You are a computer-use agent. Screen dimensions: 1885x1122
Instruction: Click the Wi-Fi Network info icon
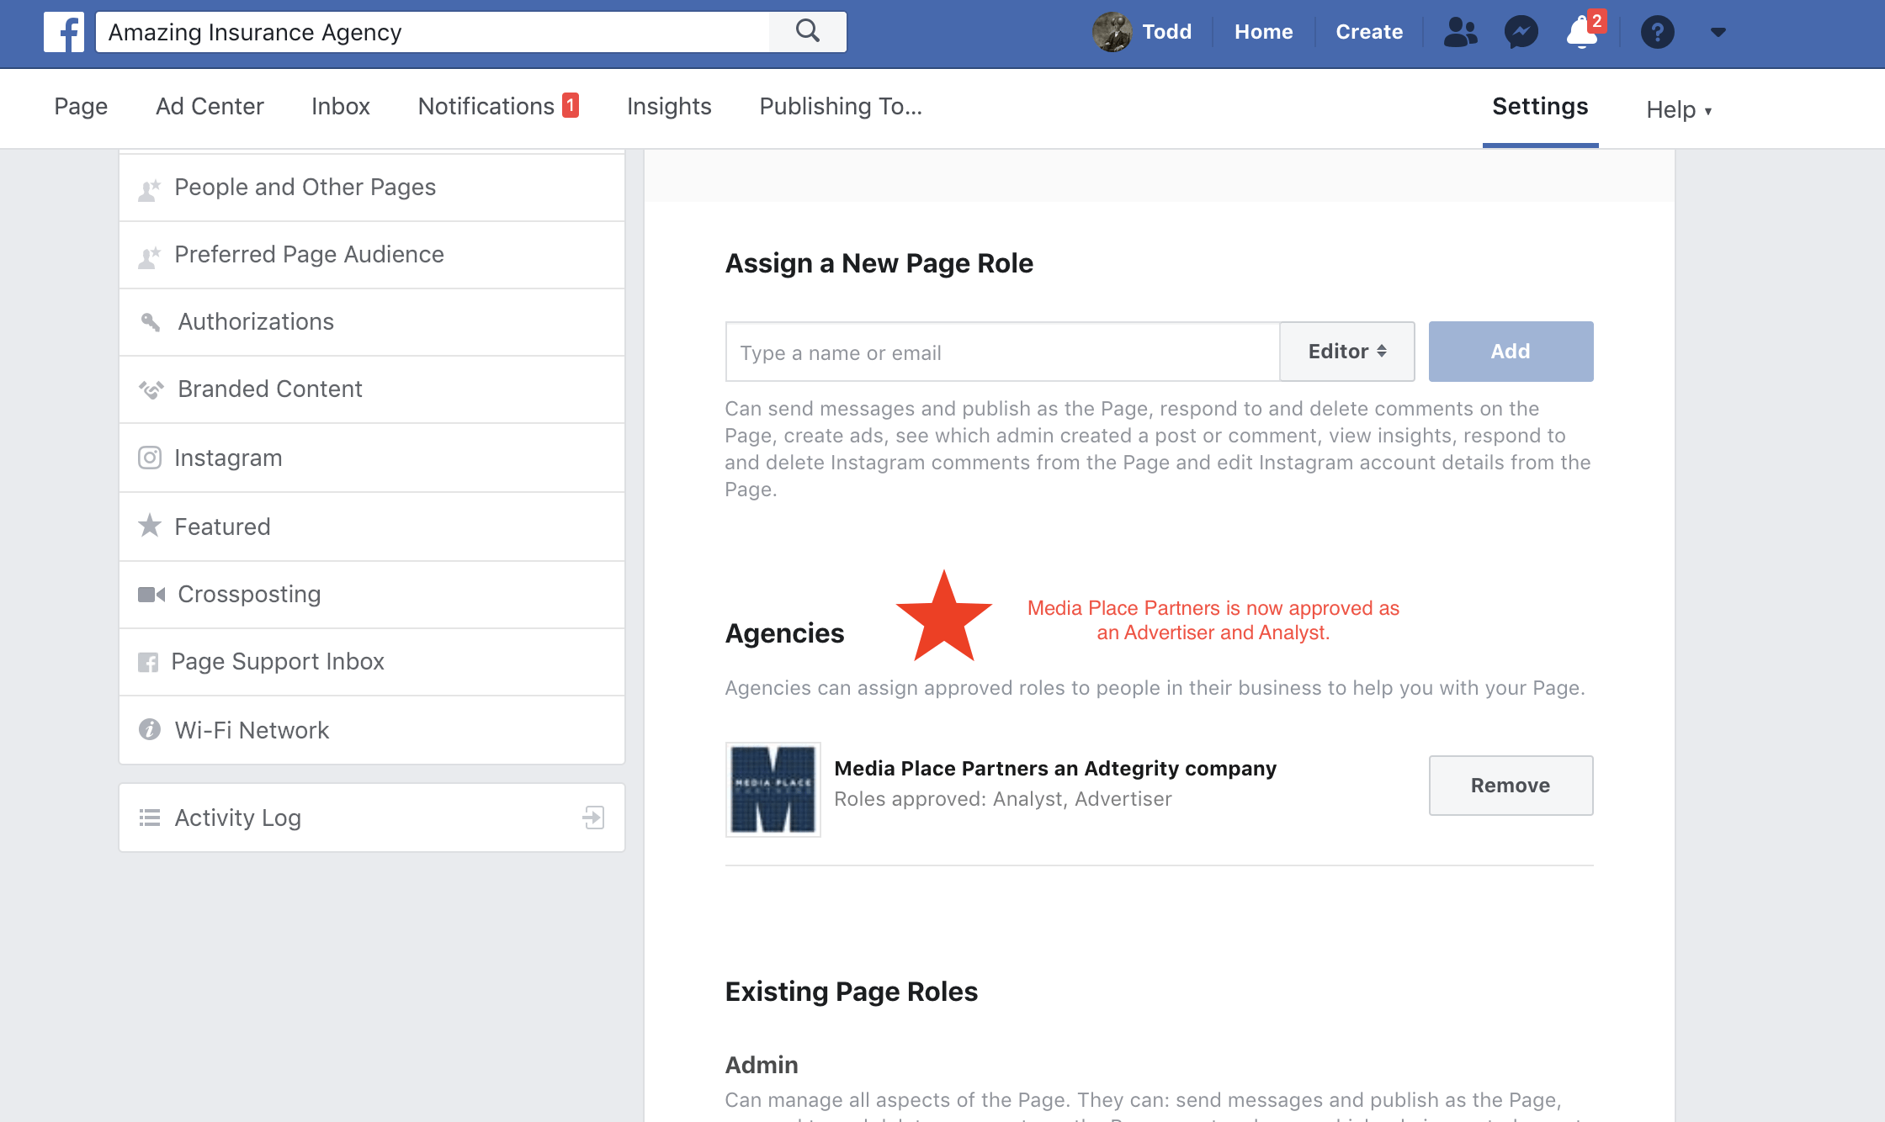[150, 729]
